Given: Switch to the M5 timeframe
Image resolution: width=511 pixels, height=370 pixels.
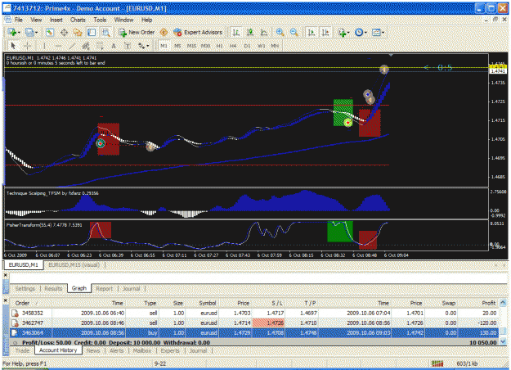Looking at the screenshot, I should pos(177,46).
